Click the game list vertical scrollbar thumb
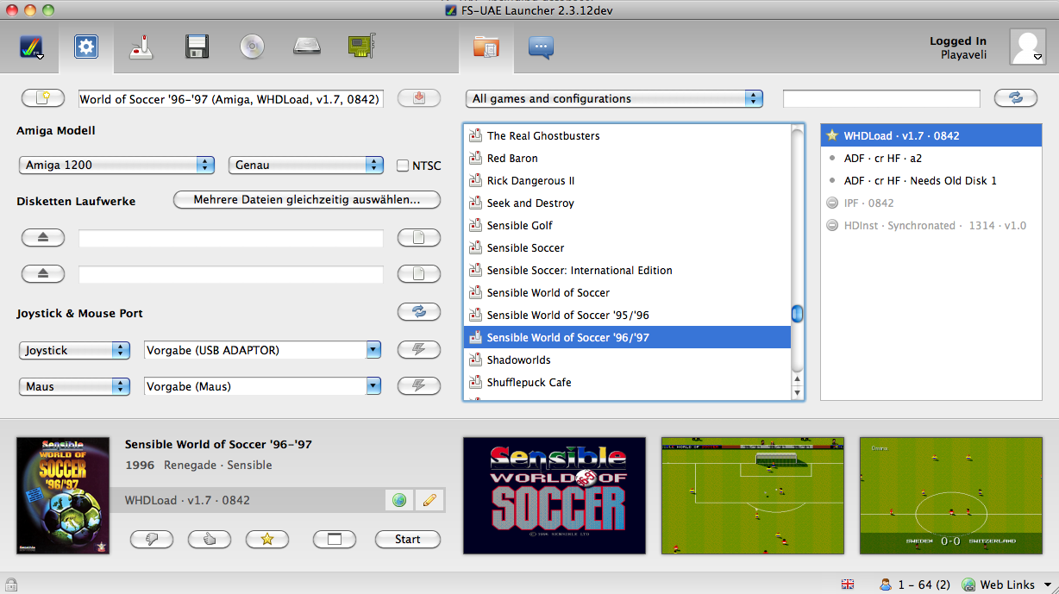This screenshot has height=594, width=1059. pos(798,314)
